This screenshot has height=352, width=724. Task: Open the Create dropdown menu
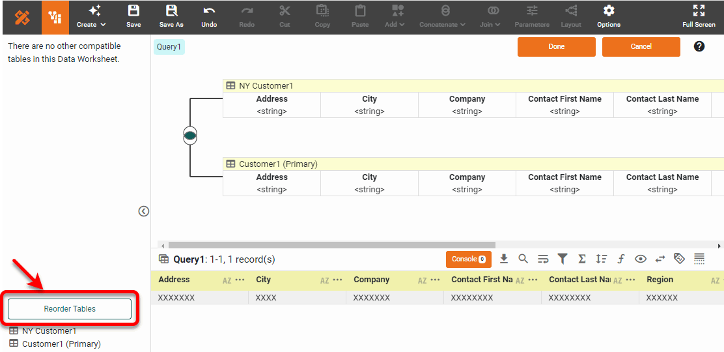(91, 17)
